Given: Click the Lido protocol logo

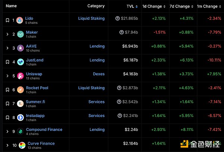Looking at the screenshot, I should pos(19,20).
